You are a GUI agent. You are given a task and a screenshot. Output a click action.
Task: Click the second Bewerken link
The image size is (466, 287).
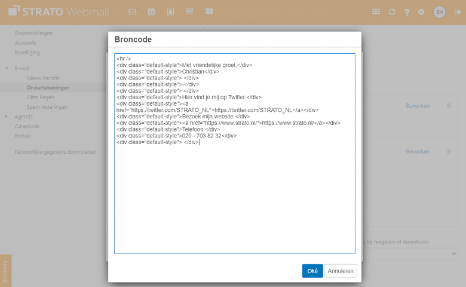point(418,151)
